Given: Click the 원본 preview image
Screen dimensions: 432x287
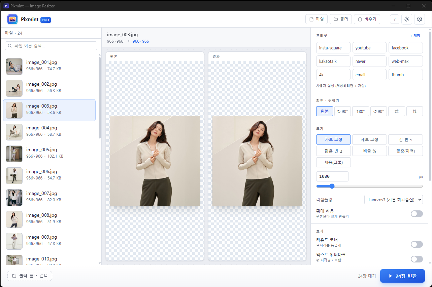Looking at the screenshot, I should (155, 161).
